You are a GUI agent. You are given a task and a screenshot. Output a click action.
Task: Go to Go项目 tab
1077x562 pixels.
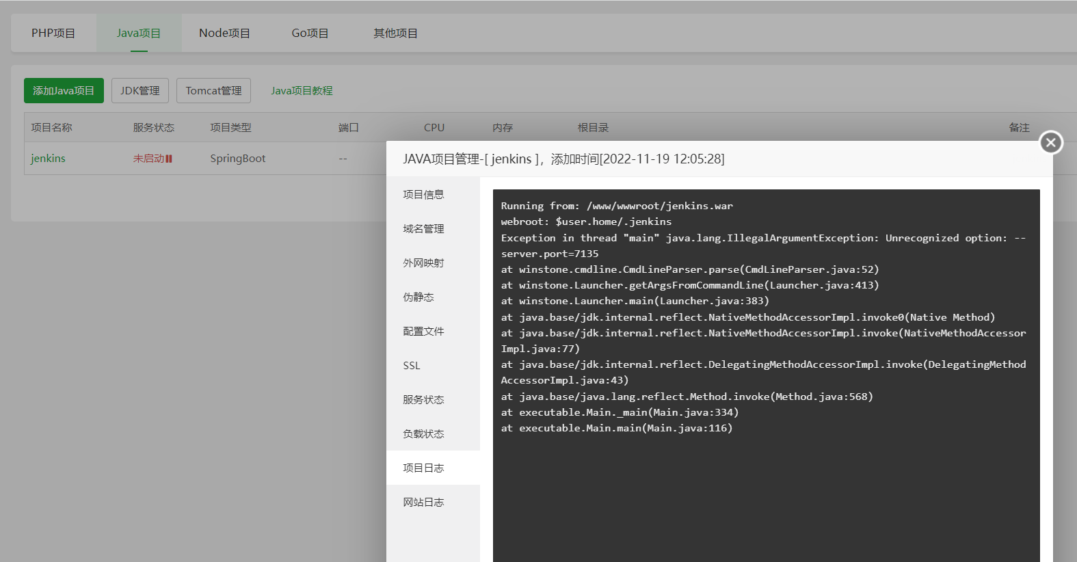[x=310, y=33]
